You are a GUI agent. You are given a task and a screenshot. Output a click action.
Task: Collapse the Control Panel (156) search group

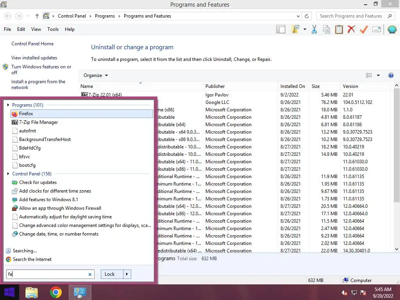(8, 174)
